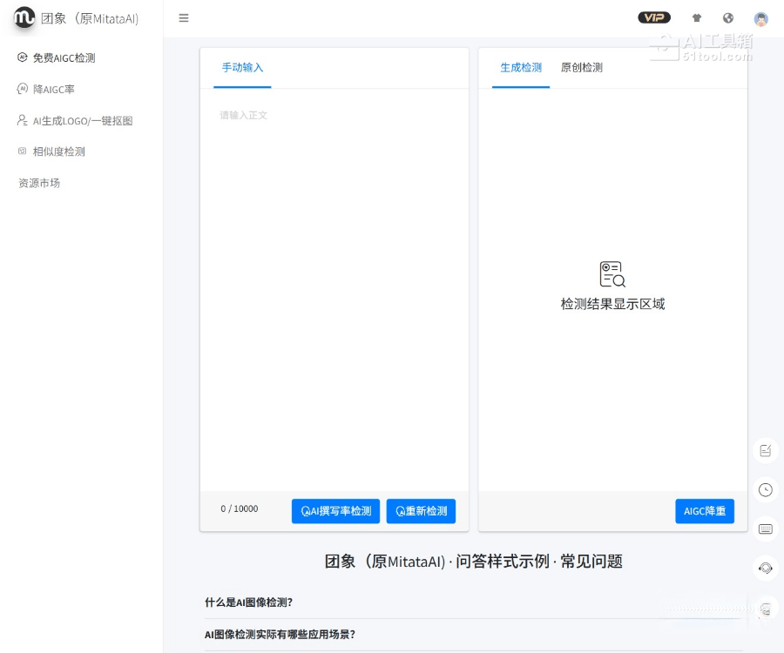This screenshot has width=784, height=653.
Task: Collapse the sidebar with the hamburger icon
Action: click(184, 18)
